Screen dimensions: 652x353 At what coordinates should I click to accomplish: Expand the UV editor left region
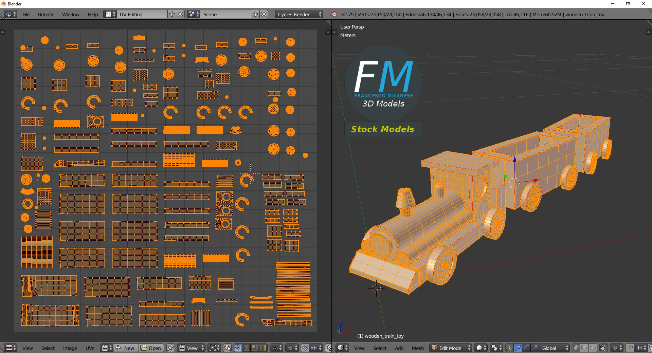(x=3, y=32)
